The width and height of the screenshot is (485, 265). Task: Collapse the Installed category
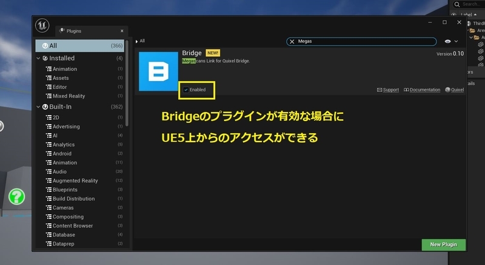[38, 58]
